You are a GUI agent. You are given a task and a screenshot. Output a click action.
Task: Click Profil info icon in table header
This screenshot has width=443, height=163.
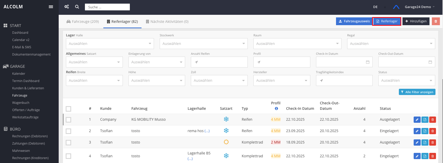click(276, 108)
